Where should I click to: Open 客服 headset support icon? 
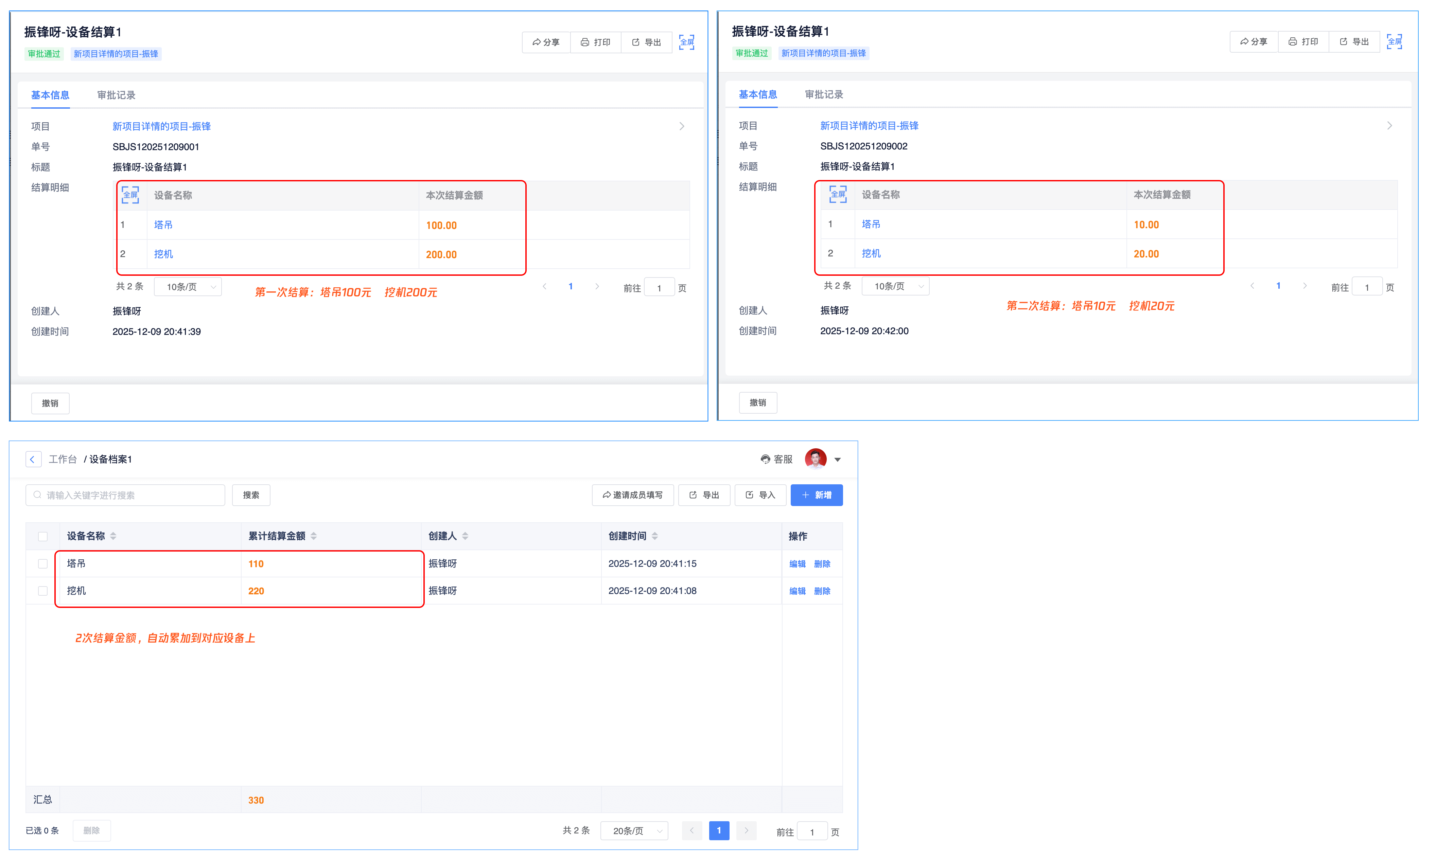(x=765, y=460)
